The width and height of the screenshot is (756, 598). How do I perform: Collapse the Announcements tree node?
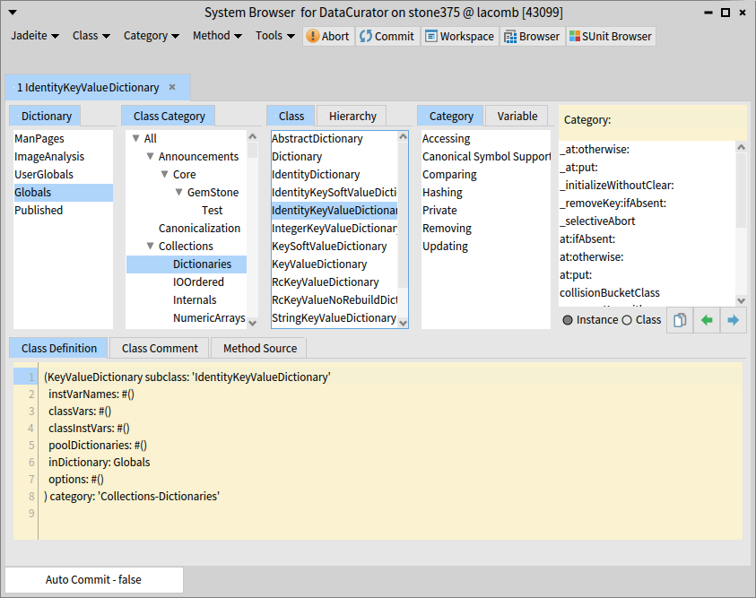click(151, 157)
